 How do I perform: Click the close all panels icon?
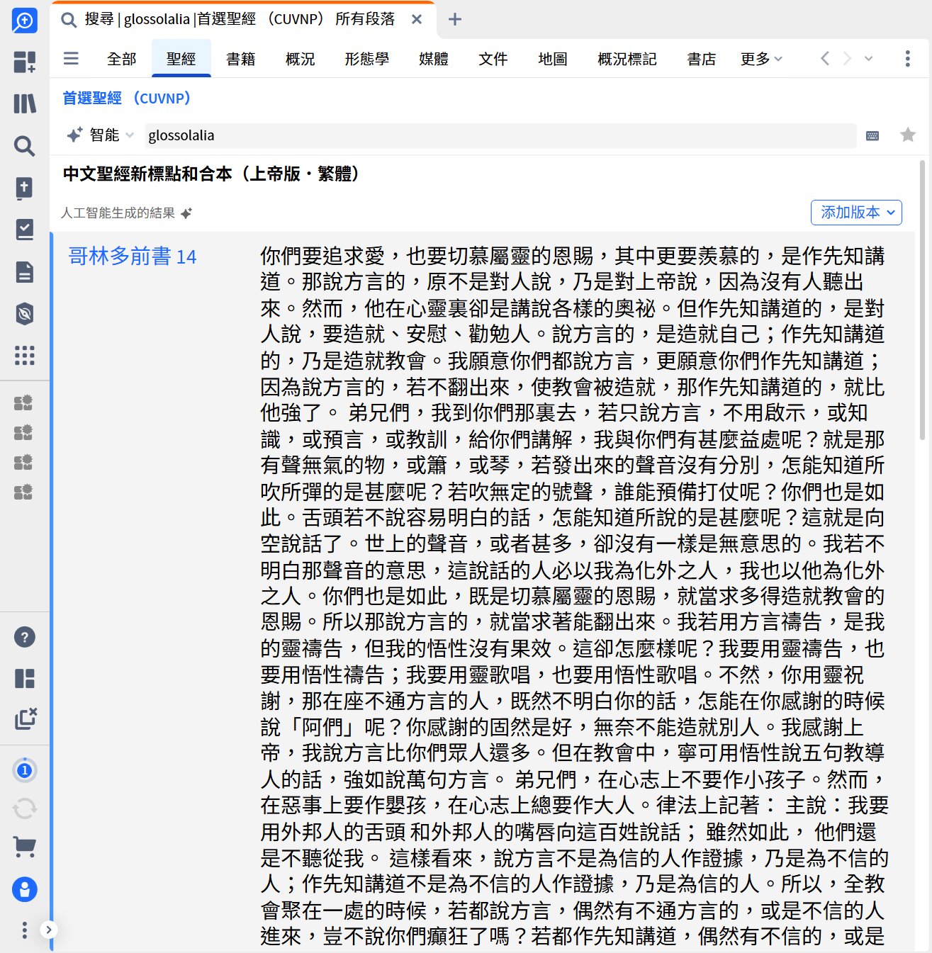click(x=26, y=718)
